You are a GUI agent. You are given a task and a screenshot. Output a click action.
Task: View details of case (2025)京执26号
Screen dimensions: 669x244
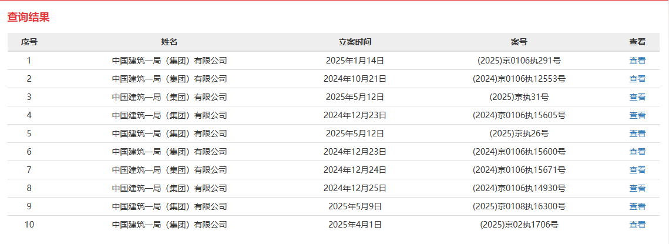(637, 133)
